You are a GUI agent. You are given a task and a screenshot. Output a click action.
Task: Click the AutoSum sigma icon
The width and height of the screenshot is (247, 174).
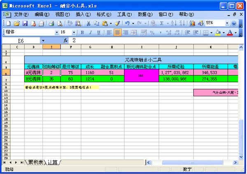162,23
